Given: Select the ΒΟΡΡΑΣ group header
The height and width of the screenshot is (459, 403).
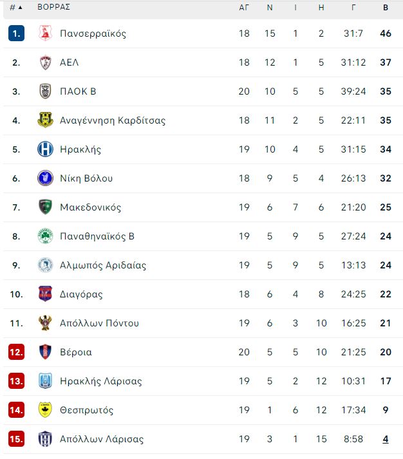Looking at the screenshot, I should (x=54, y=7).
